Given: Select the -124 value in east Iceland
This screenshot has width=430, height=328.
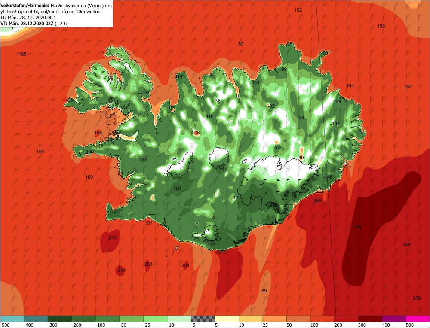Looking at the screenshot, I should [x=337, y=101].
